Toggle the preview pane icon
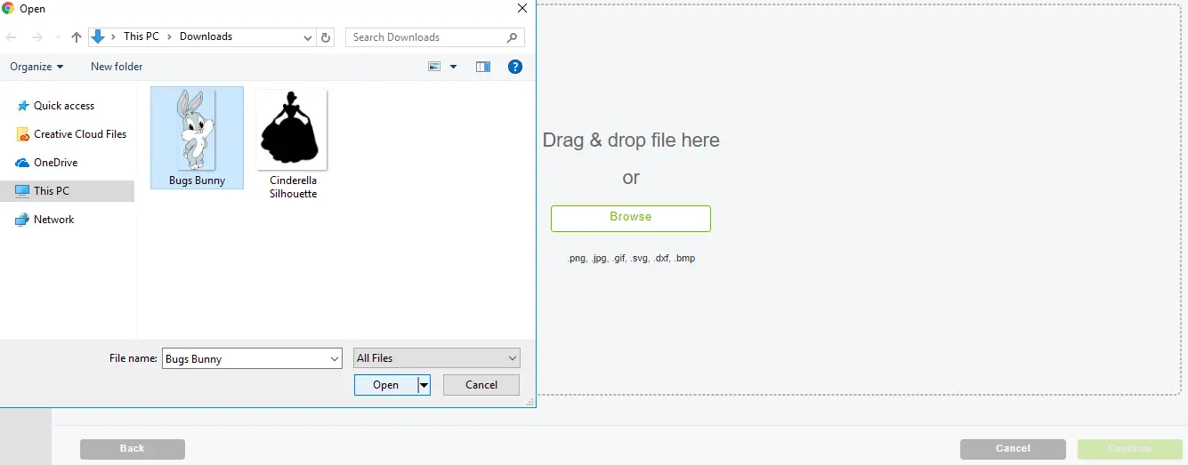Viewport: 1188px width, 465px height. [483, 67]
